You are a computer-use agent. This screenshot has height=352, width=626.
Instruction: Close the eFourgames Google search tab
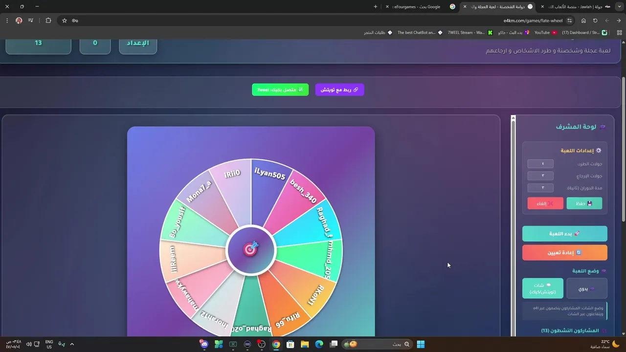tap(387, 7)
